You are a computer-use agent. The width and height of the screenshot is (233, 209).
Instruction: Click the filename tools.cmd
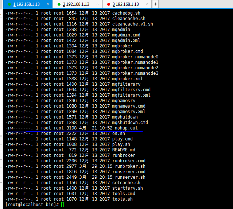tap(124, 194)
